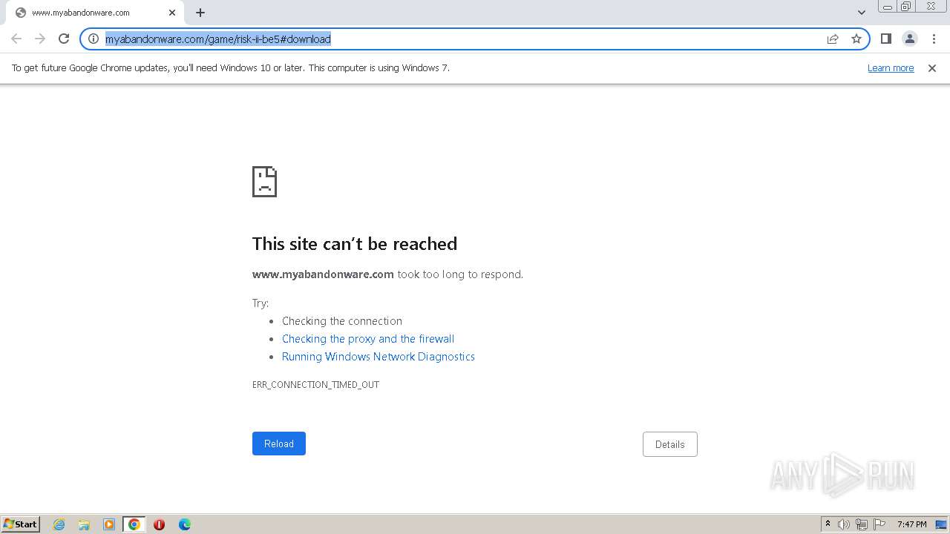Open the Chrome profile avatar

tap(909, 39)
